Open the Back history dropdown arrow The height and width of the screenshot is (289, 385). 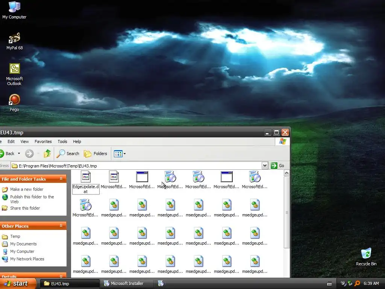coord(19,154)
